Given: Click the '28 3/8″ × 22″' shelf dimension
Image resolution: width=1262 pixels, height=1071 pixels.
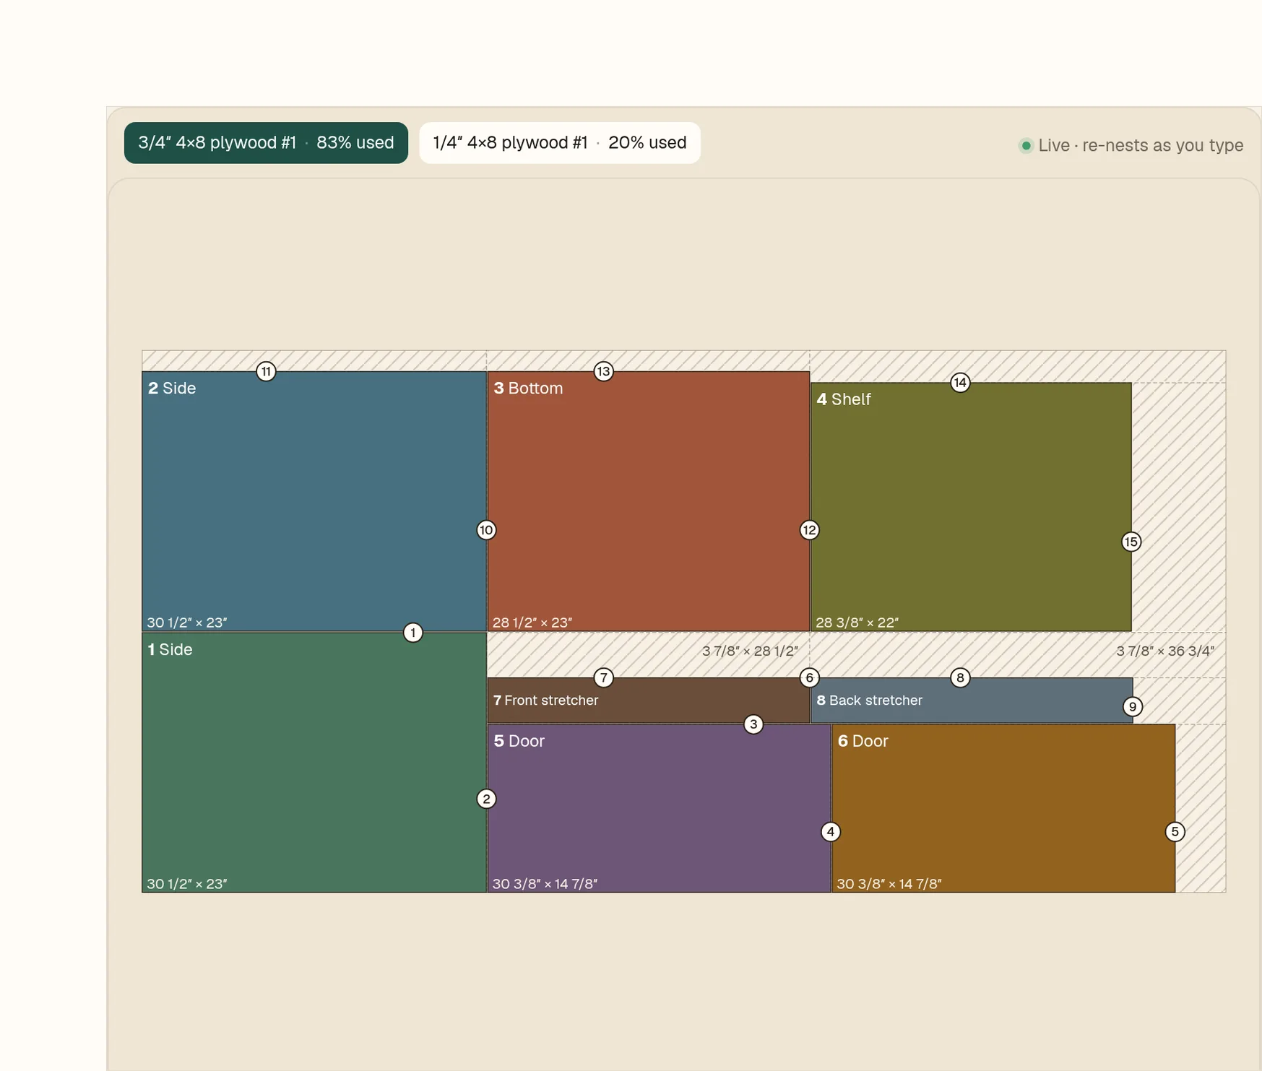Looking at the screenshot, I should 857,623.
